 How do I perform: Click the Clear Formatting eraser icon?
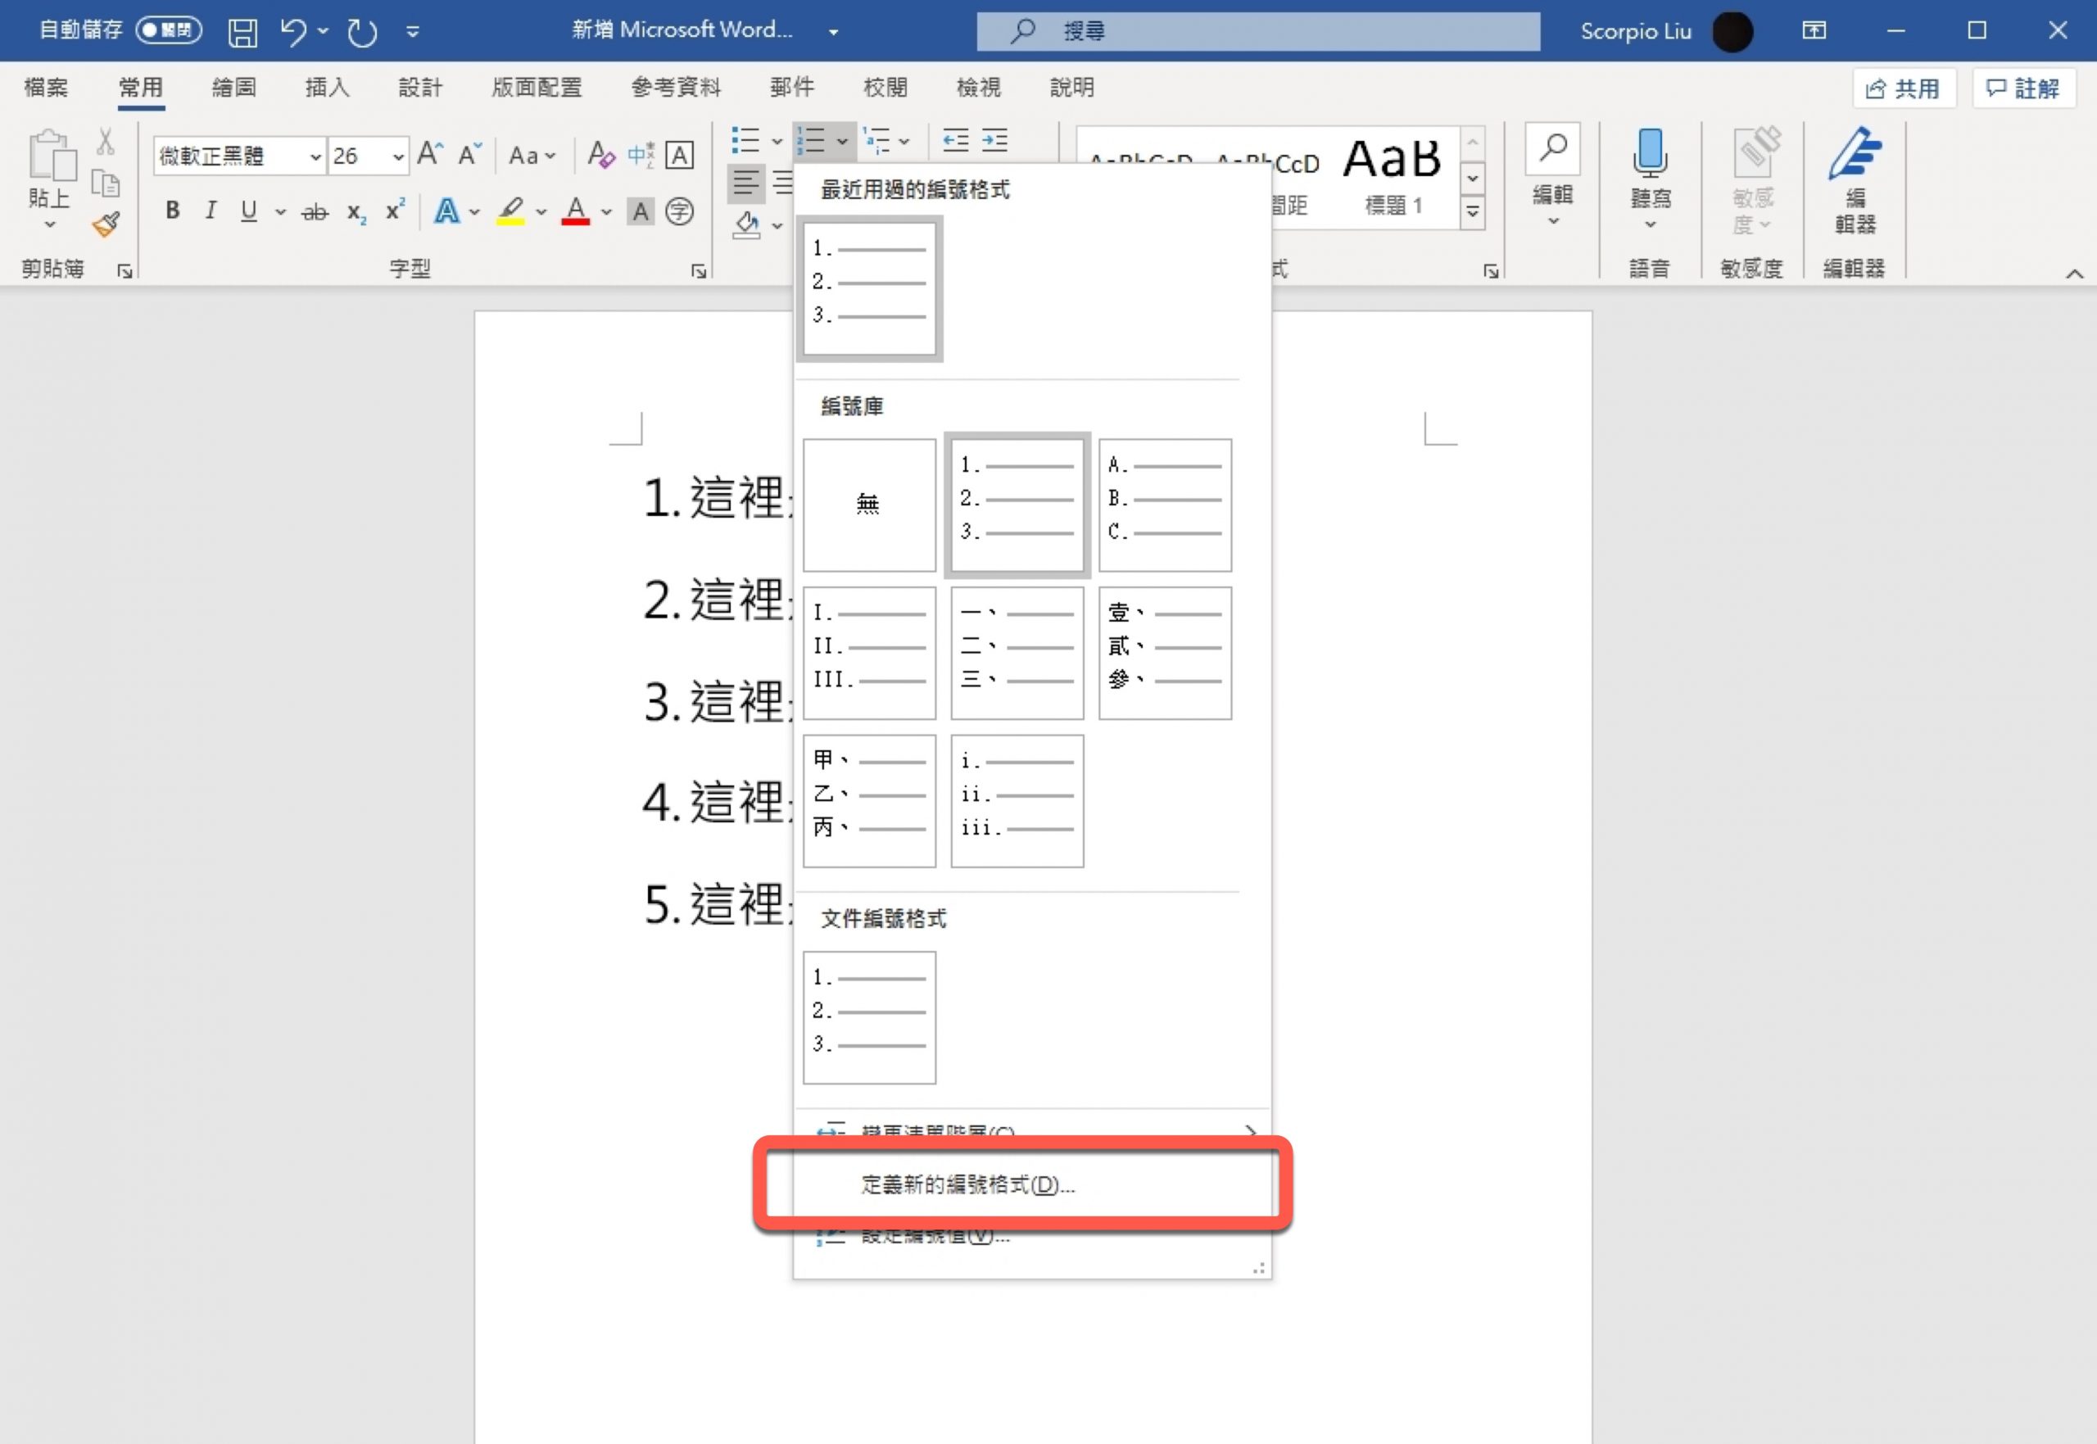pyautogui.click(x=600, y=155)
